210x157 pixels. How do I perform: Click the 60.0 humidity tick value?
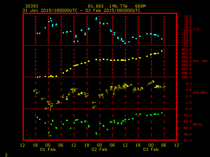point(187,122)
